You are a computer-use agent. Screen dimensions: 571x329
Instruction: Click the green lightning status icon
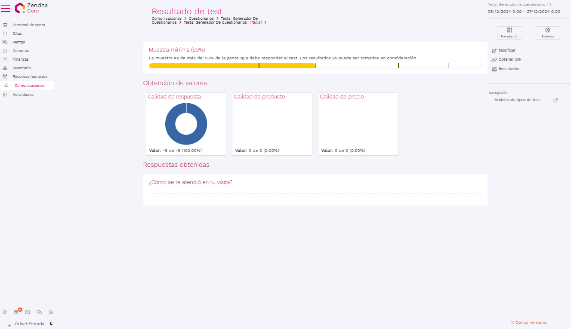pyautogui.click(x=9, y=326)
